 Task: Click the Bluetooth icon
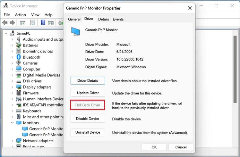pos(19,57)
